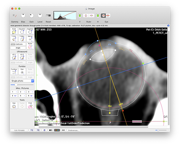Select the Axial view tool

[14, 31]
